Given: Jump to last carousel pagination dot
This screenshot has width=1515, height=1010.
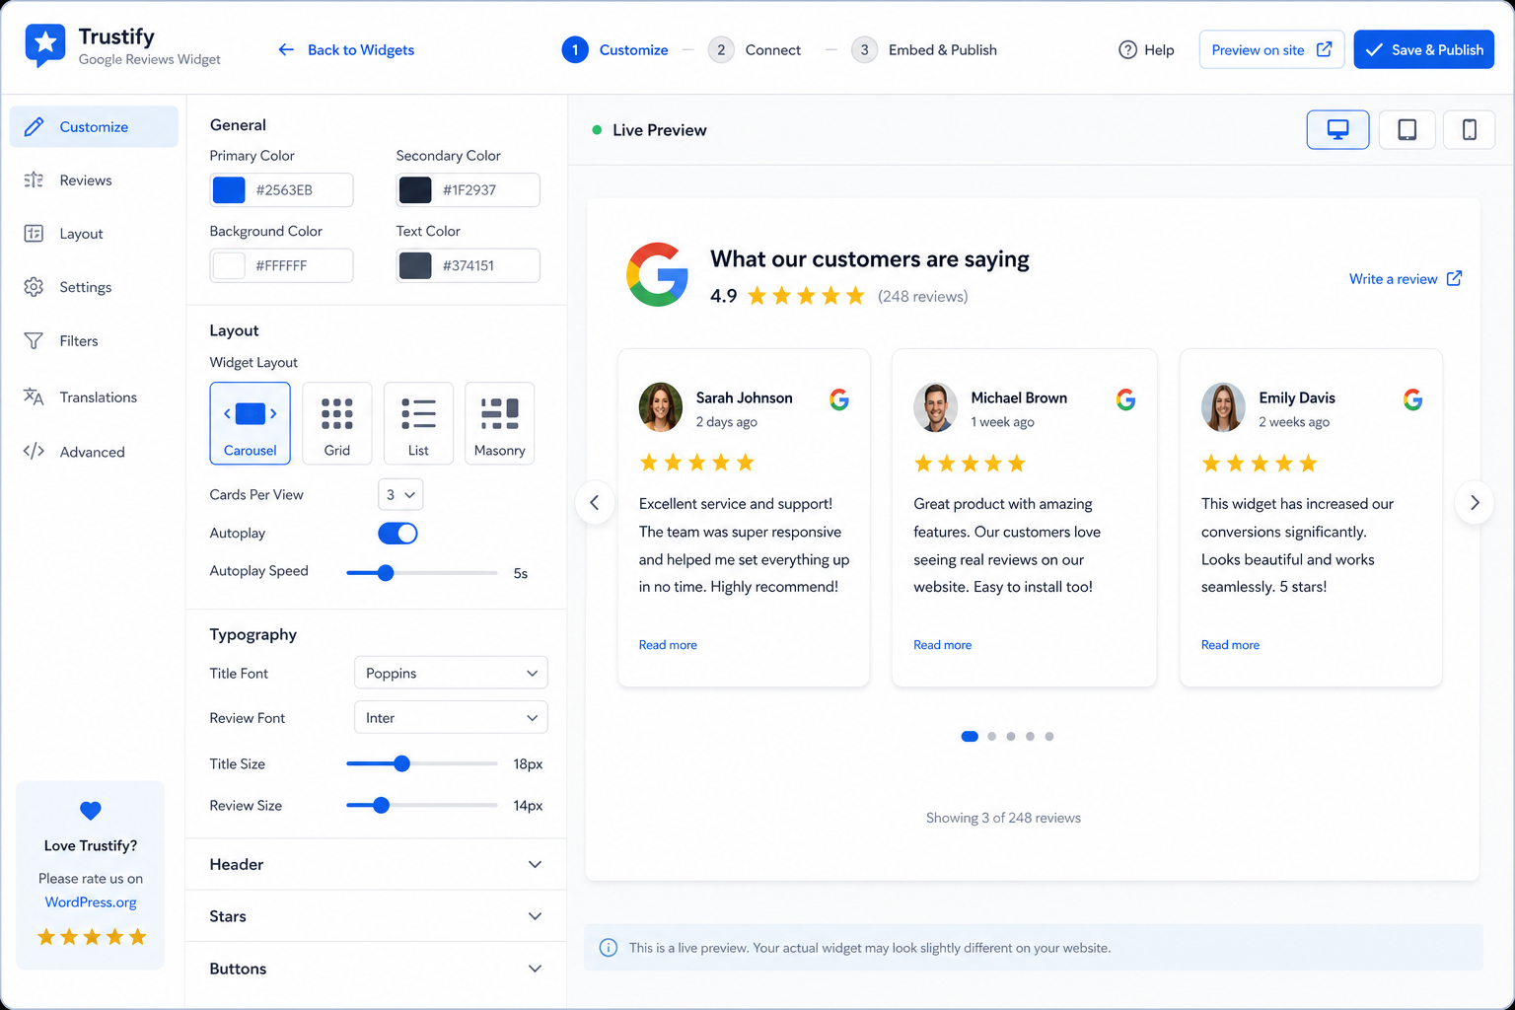Looking at the screenshot, I should coord(1049,737).
